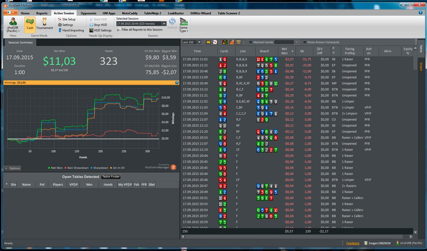Switch game mode to Cash
427x251 pixels.
click(30, 24)
